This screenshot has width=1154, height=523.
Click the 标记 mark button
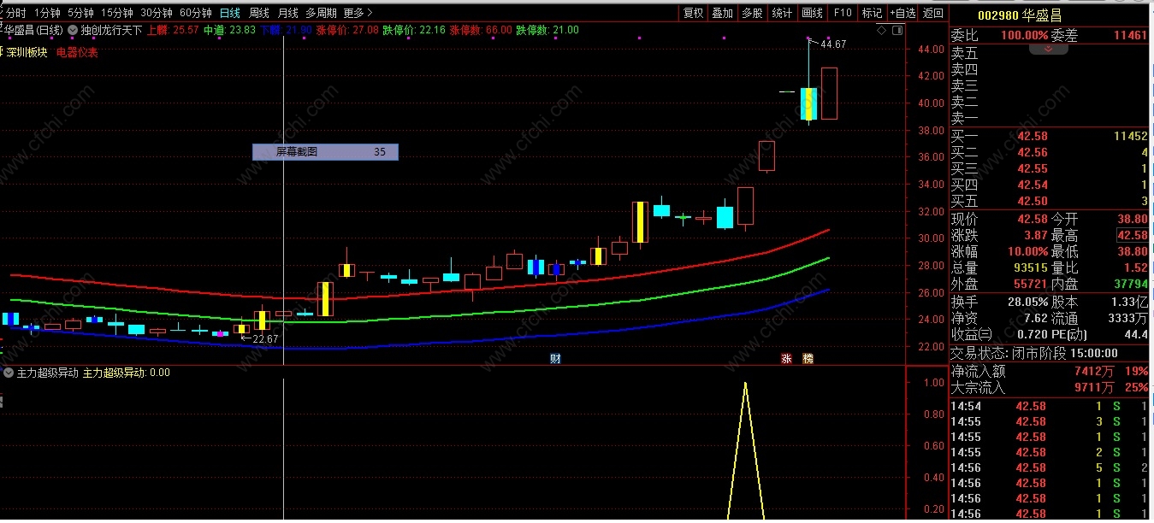pyautogui.click(x=872, y=13)
